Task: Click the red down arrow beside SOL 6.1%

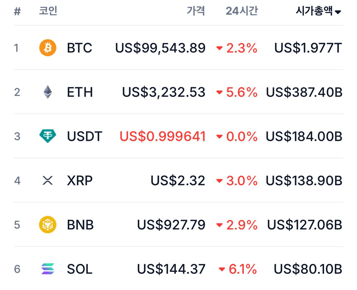Action: pos(222,269)
